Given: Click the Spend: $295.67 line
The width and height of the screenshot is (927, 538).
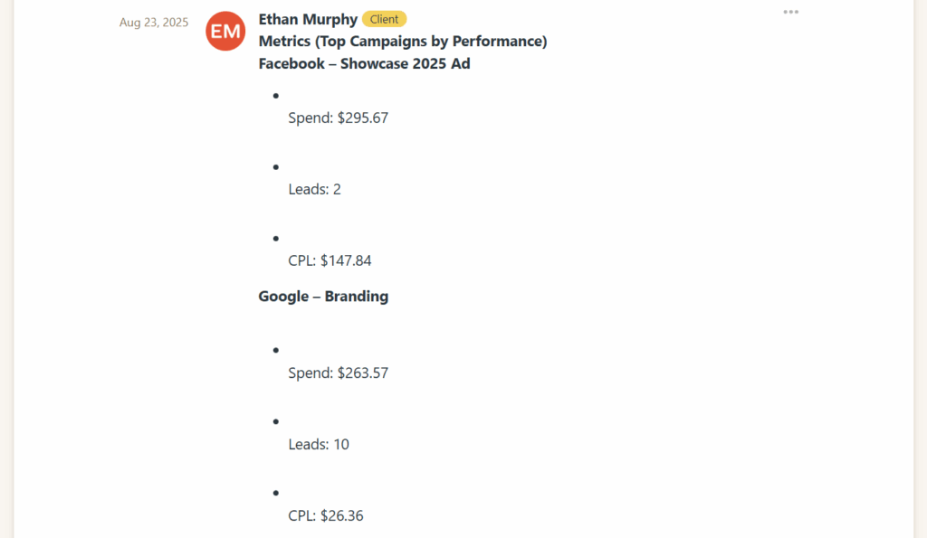Looking at the screenshot, I should [x=338, y=118].
